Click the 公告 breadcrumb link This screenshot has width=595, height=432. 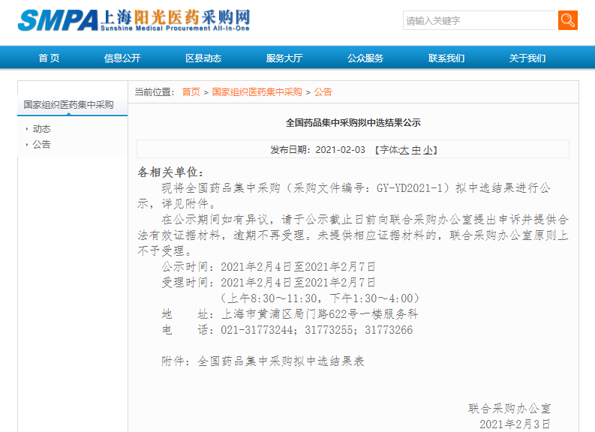323,92
